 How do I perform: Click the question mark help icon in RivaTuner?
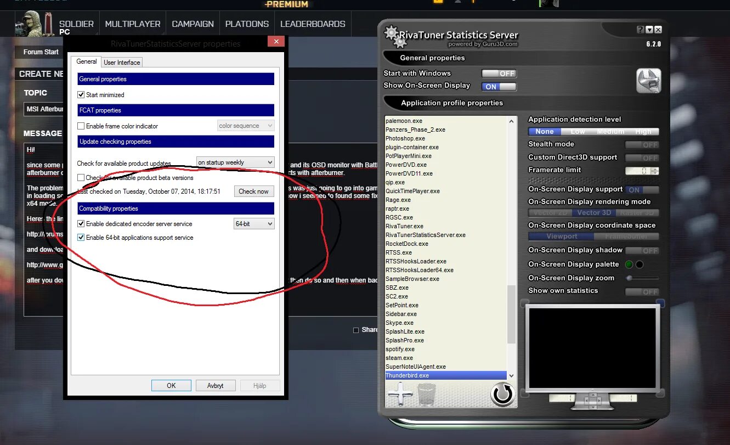[640, 30]
